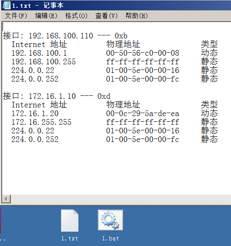231x246 pixels.
Task: Click the Internet 地址 header under interface 0xb
Action: point(39,44)
